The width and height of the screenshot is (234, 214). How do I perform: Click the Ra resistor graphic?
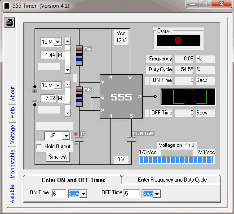[79, 55]
